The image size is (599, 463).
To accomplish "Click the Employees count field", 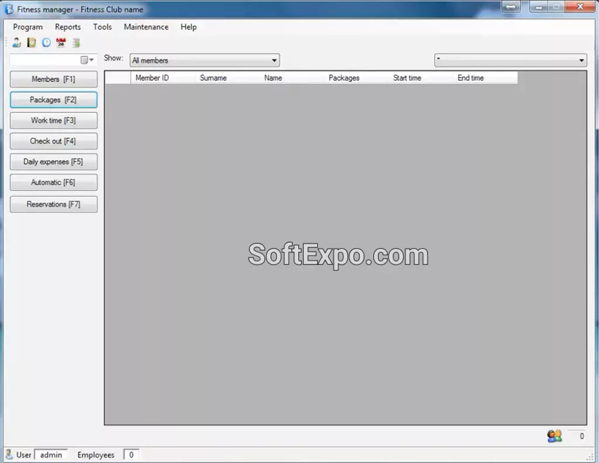I will (x=132, y=454).
